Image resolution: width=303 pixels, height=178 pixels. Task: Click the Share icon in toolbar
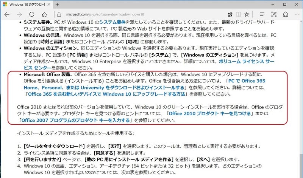[286, 14]
